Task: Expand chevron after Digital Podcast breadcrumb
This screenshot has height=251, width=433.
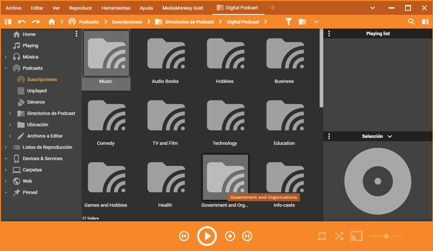Action: [266, 22]
